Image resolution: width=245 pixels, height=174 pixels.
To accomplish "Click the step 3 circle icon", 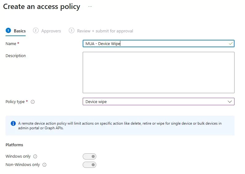I will point(72,31).
